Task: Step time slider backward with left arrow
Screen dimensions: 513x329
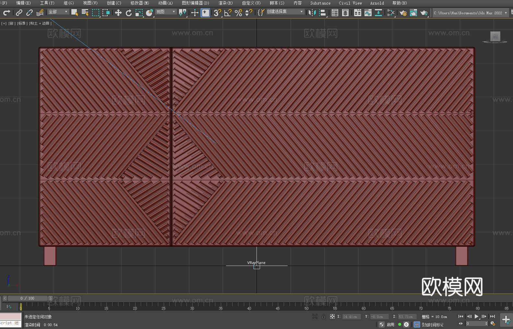Action: point(5,298)
